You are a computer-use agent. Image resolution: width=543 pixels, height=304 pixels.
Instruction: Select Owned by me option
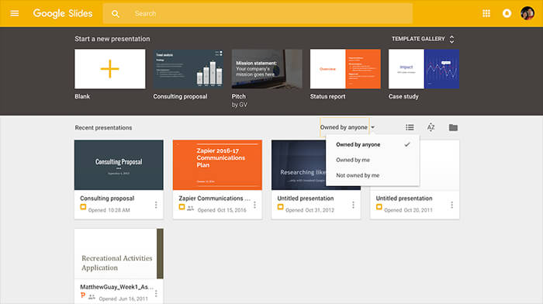click(372, 160)
